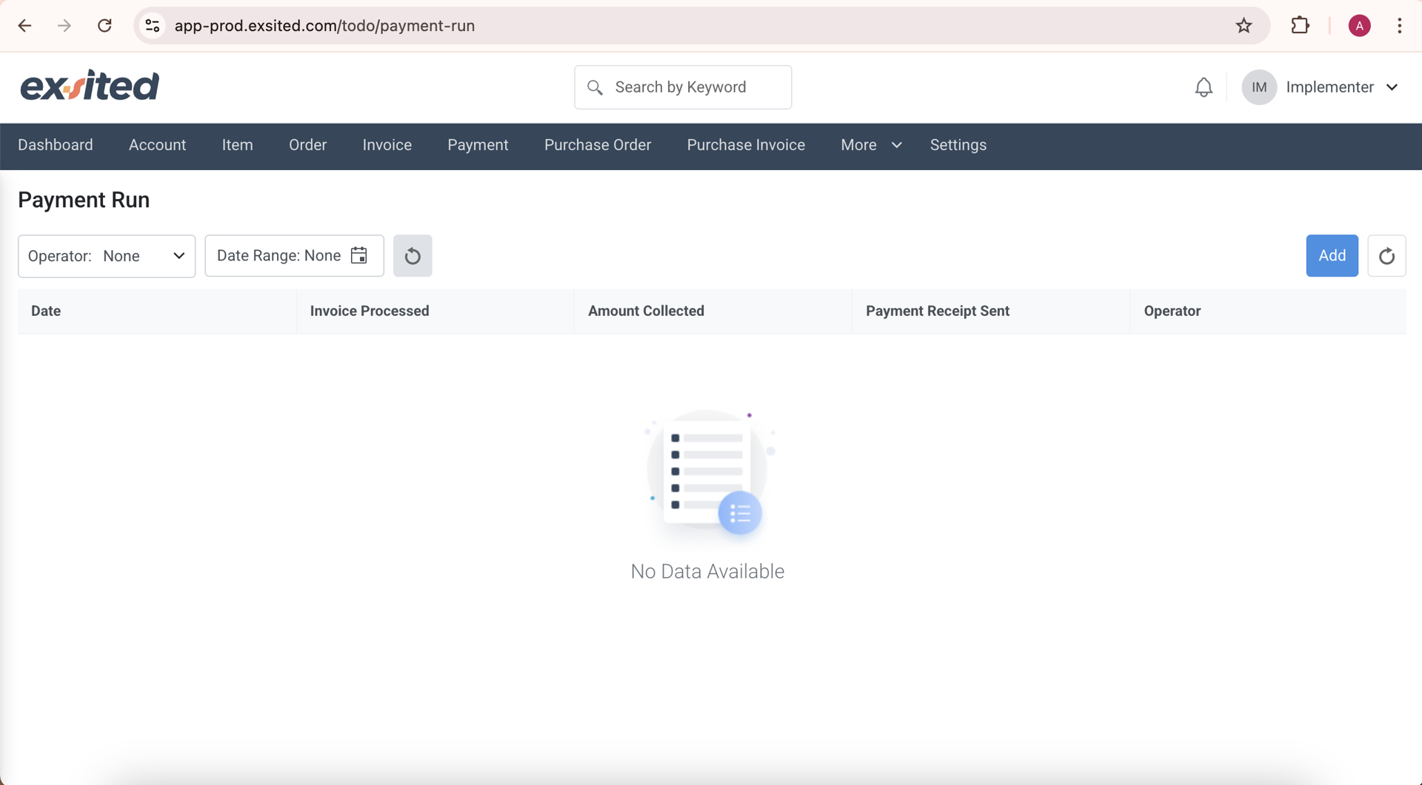Go forward in browser history

64,26
